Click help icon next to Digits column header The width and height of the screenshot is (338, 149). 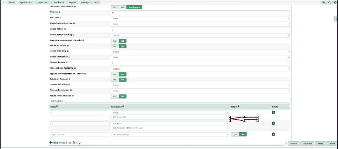[57, 106]
